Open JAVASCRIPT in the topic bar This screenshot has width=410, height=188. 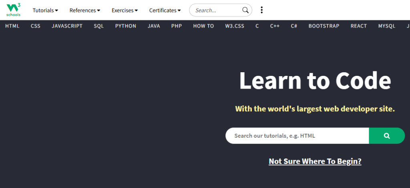(67, 26)
